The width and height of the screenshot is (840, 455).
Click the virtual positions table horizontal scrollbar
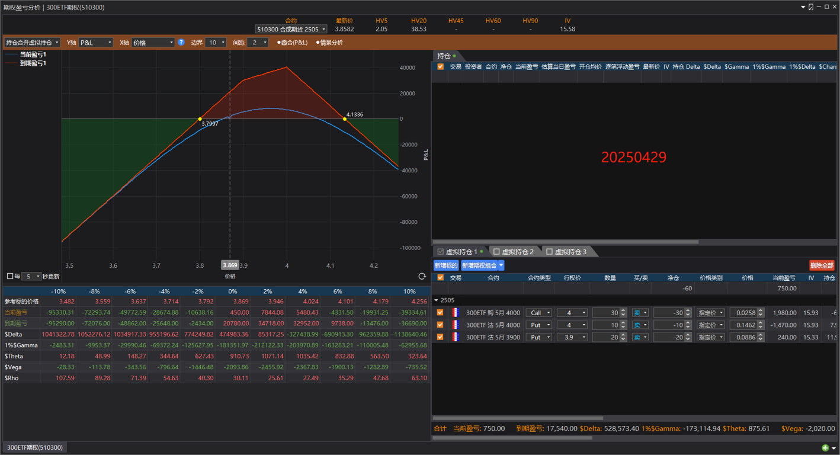pos(518,418)
